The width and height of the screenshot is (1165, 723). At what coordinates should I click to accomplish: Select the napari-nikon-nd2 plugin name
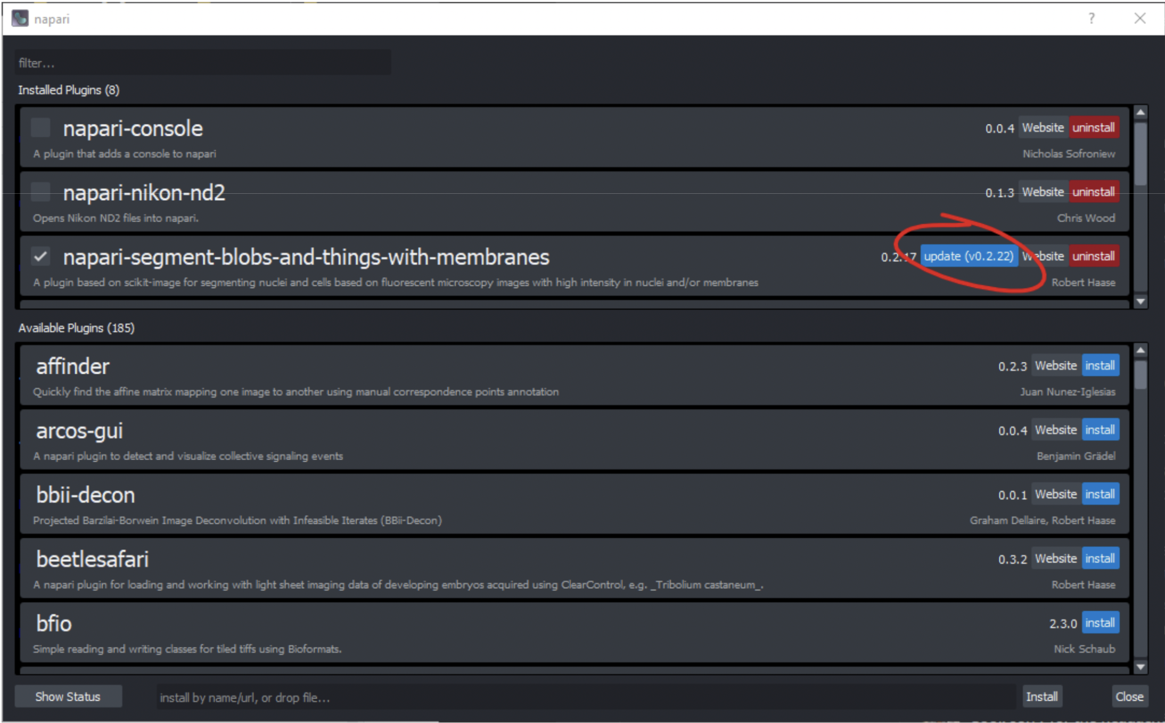[144, 193]
